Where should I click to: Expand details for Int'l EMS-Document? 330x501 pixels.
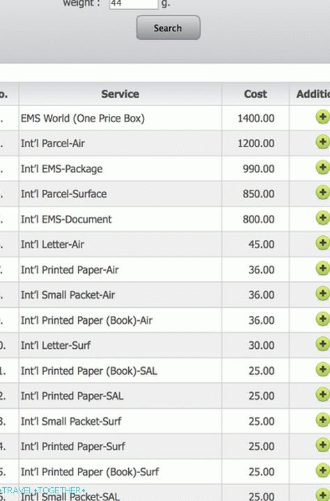[x=322, y=218]
